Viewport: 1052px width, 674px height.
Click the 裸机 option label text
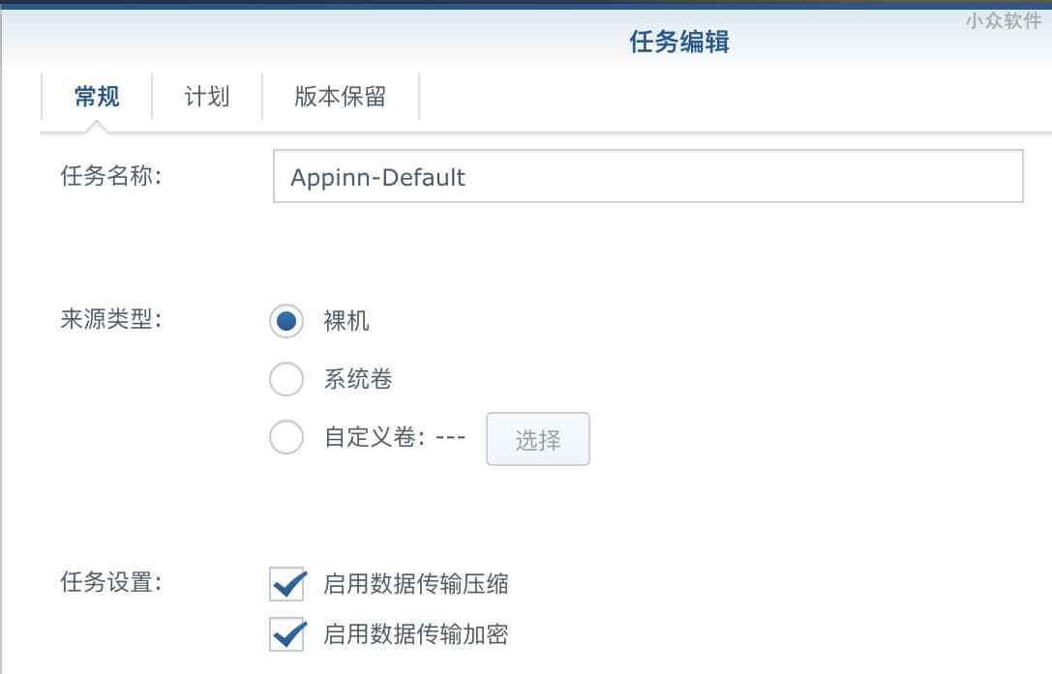346,321
